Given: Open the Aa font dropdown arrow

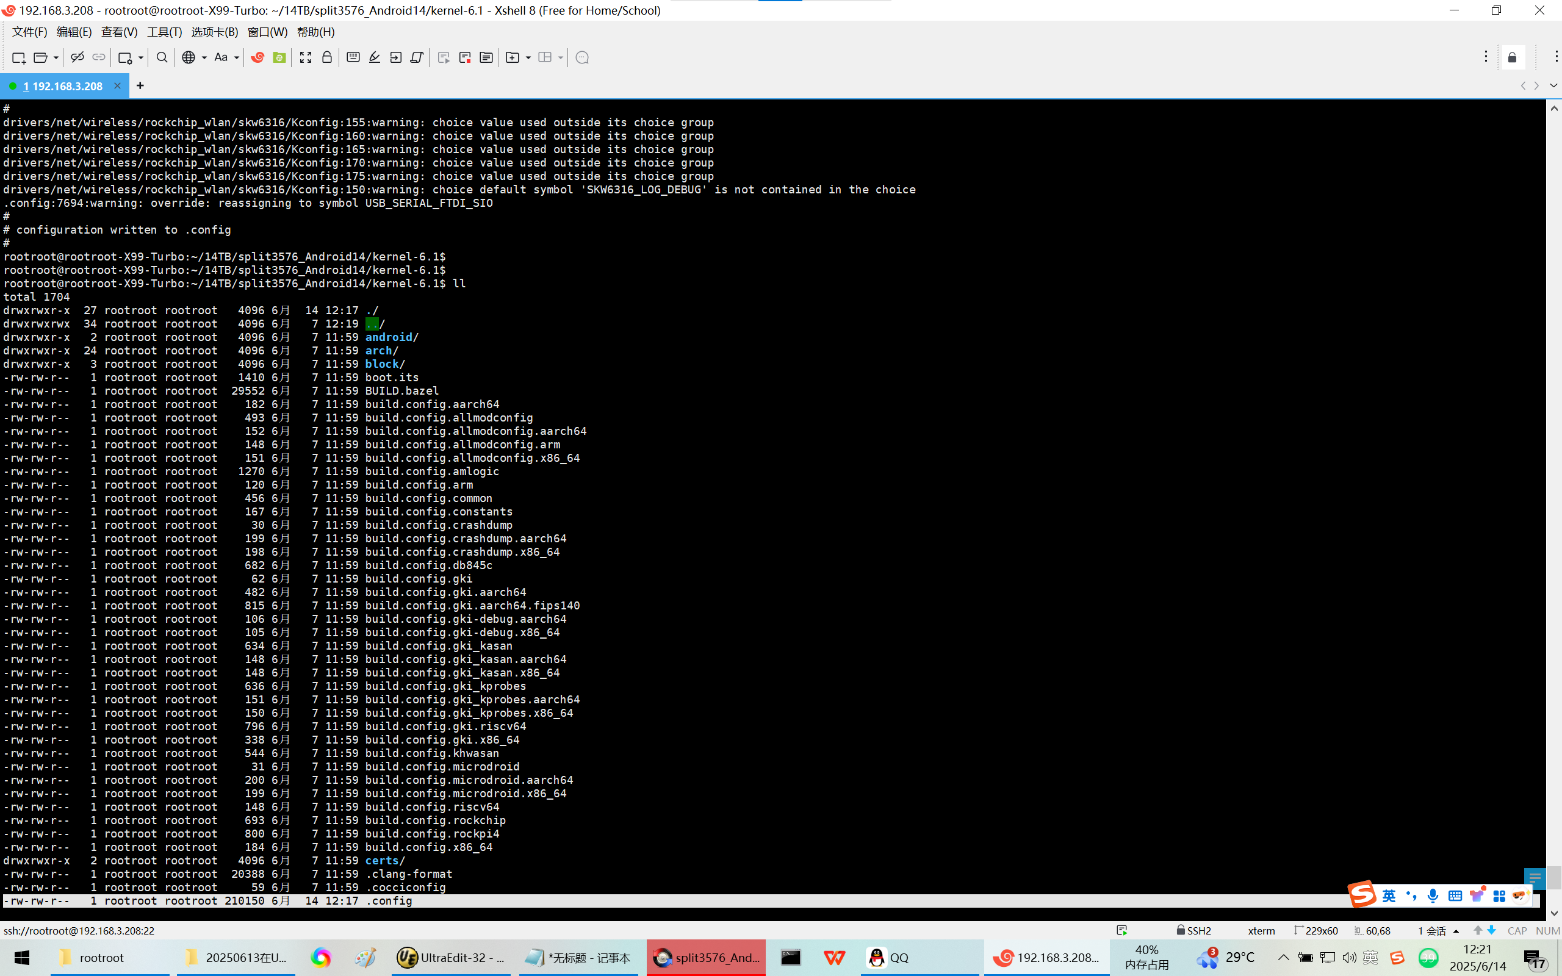Looking at the screenshot, I should point(236,57).
